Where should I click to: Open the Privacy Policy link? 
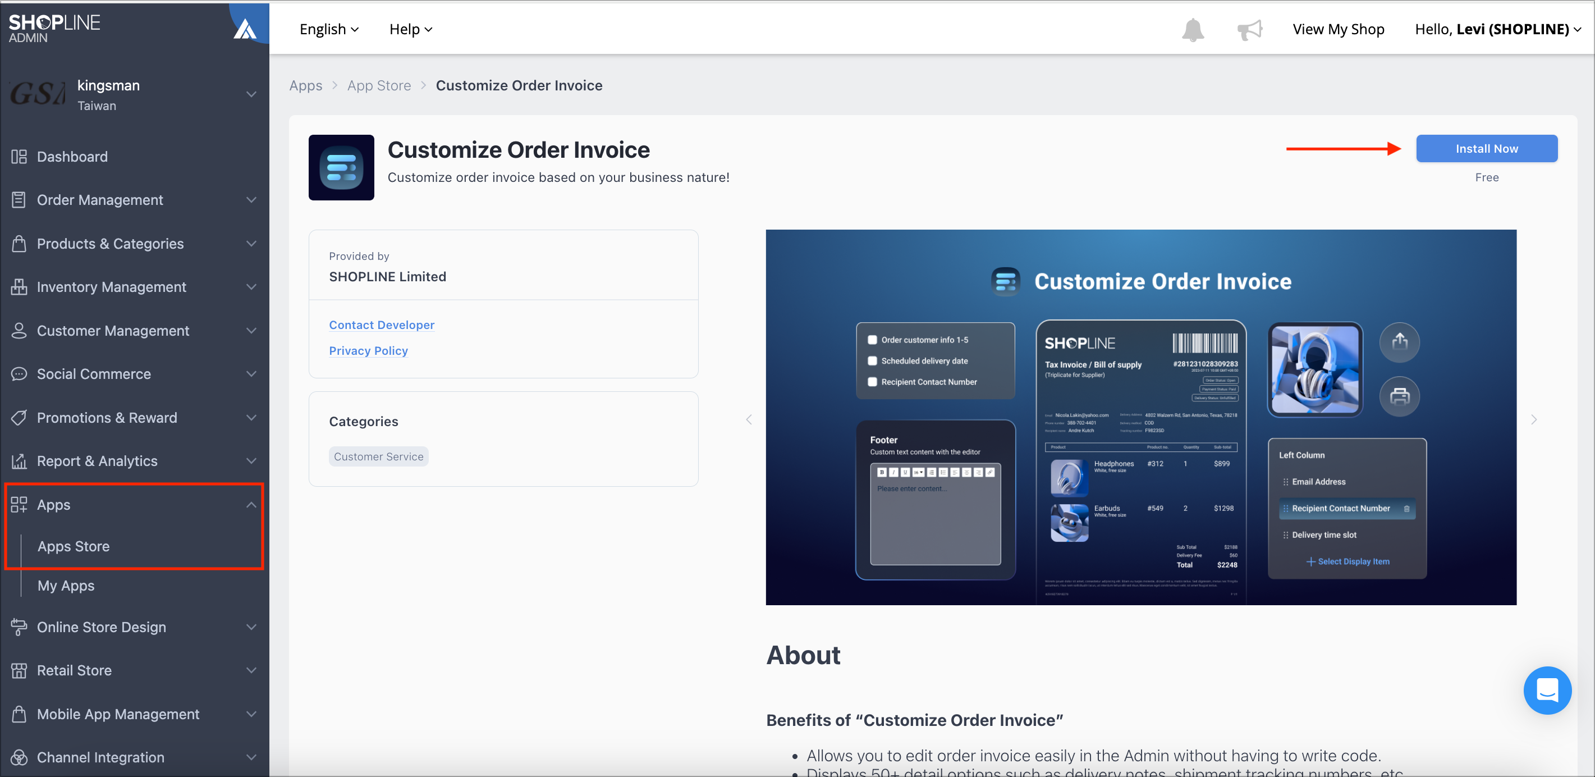(368, 351)
